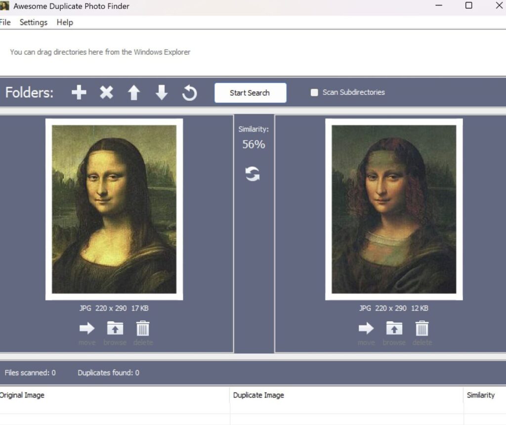Click the right image preview thumbnail
The image size is (506, 425).
(x=394, y=209)
